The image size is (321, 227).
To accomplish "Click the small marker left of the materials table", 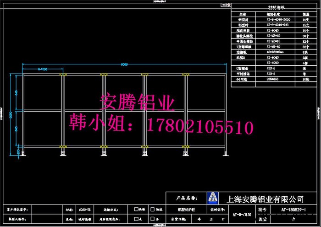I will click(x=225, y=5).
